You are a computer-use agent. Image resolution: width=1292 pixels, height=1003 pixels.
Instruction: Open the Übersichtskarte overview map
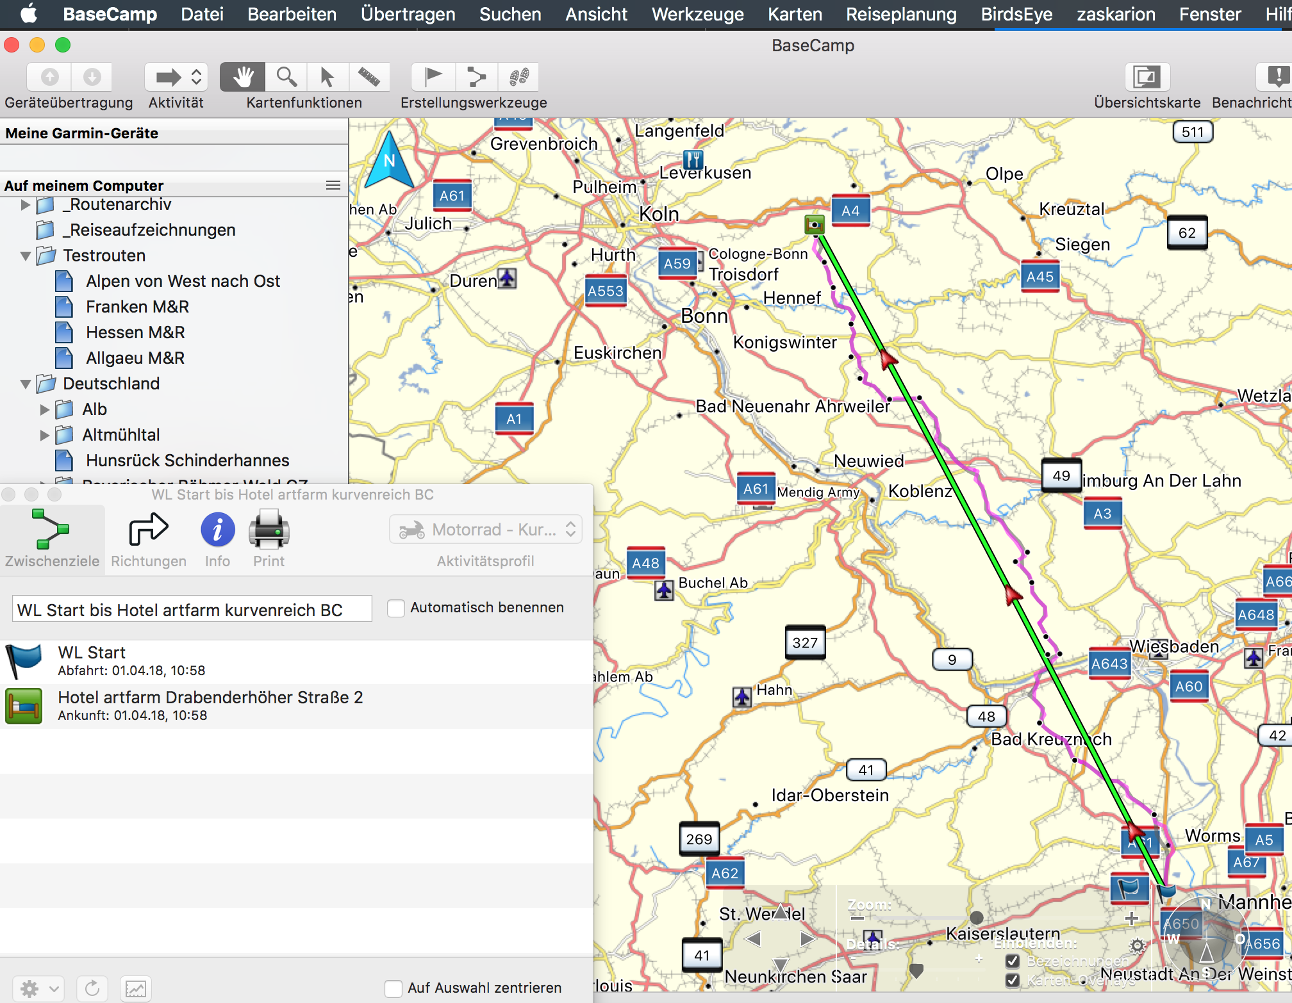(1147, 77)
